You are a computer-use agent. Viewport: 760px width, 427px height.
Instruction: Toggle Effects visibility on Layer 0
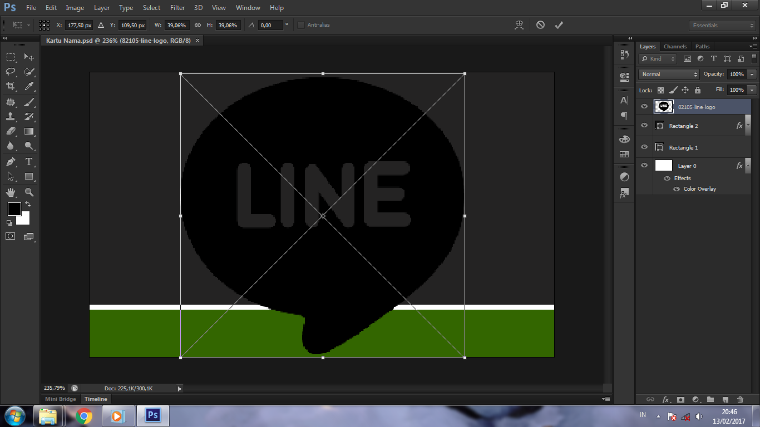[667, 178]
